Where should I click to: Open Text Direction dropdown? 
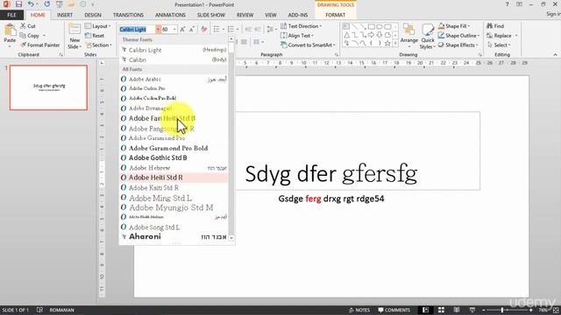pyautogui.click(x=301, y=26)
